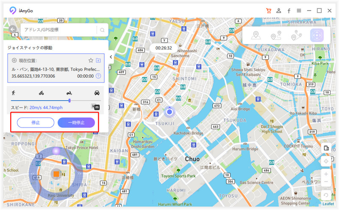Screen dimensions: 339x210
Task: Select scooter speed icon
Action: point(69,93)
